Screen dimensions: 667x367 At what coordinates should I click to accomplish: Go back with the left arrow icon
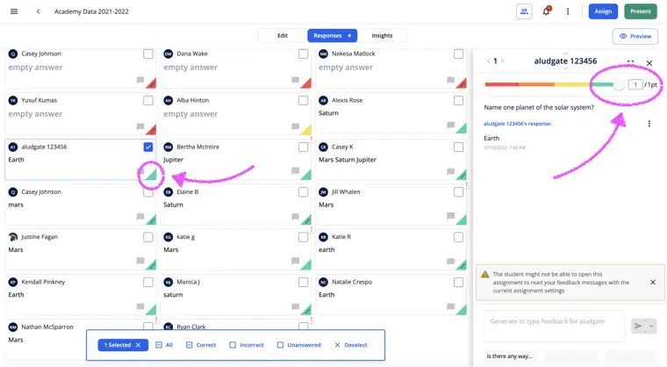pyautogui.click(x=39, y=11)
